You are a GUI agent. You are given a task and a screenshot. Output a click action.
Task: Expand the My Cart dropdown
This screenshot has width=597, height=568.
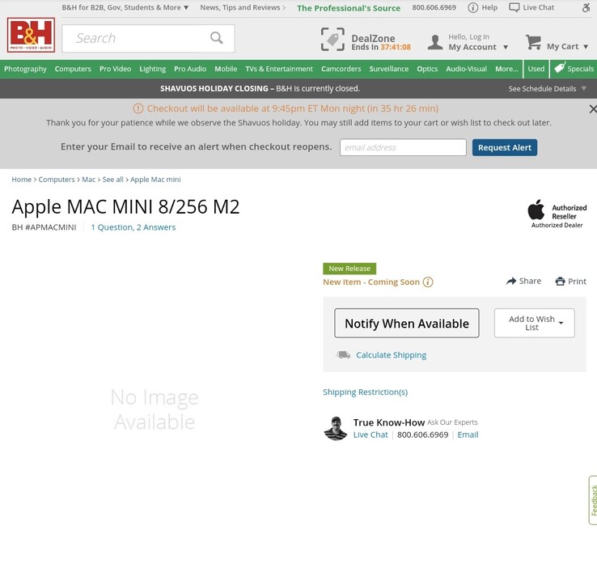point(586,47)
